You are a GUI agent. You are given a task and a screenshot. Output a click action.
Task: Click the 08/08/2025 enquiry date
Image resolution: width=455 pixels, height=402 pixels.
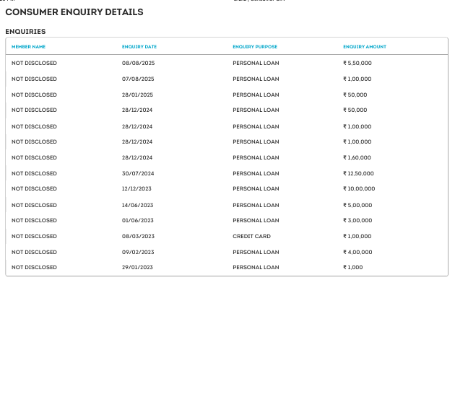click(138, 64)
